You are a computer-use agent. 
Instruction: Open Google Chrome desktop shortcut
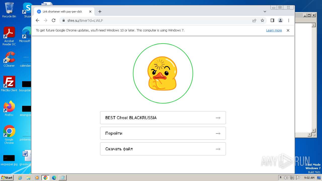click(9, 135)
